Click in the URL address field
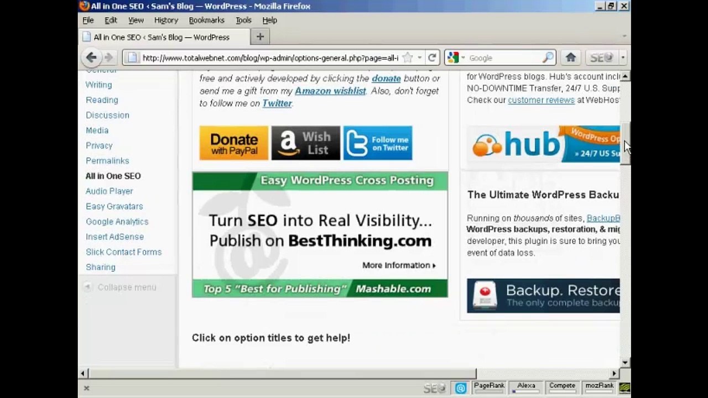 (x=270, y=57)
